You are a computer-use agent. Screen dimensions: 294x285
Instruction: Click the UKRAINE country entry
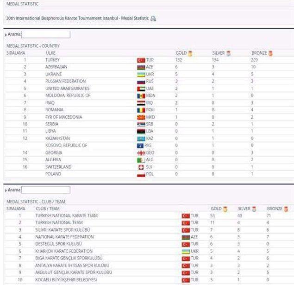pos(53,74)
